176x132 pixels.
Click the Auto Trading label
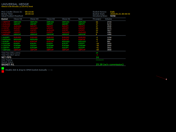(x=7, y=60)
